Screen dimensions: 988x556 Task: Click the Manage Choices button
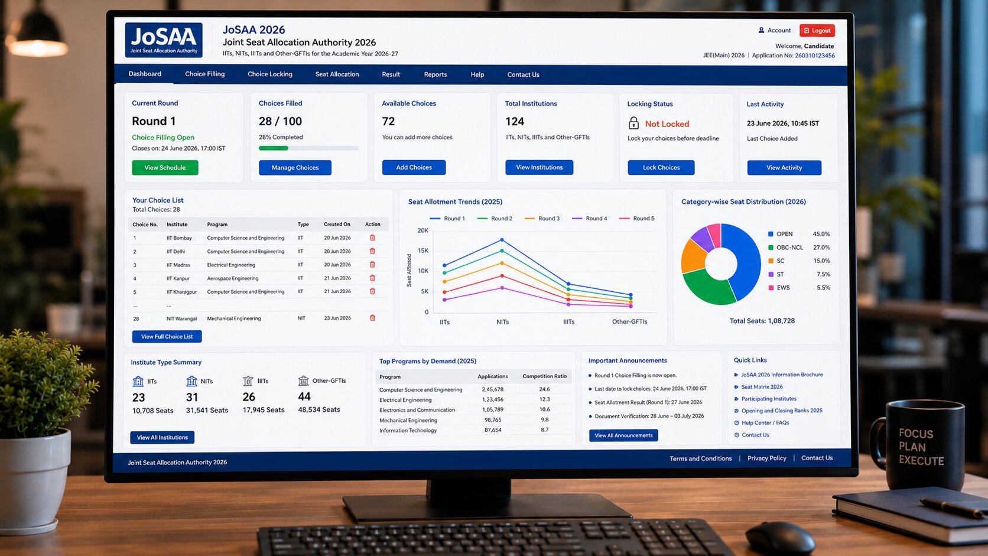[295, 168]
